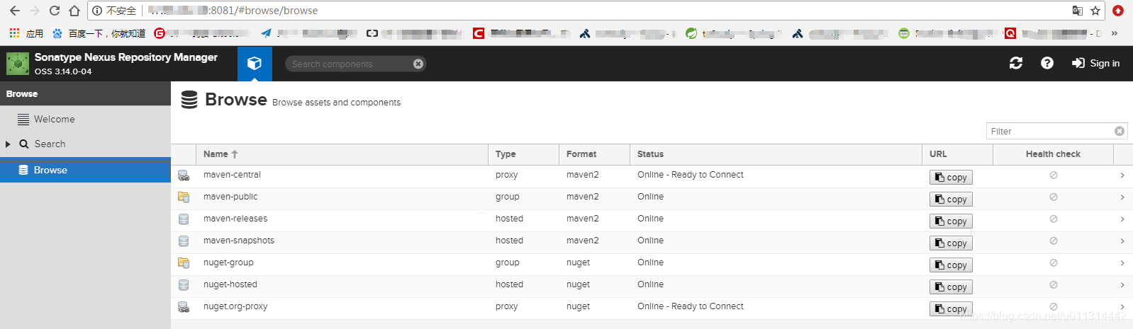Viewport: 1133px width, 329px height.
Task: Click the nuget-hosted repository icon
Action: (x=184, y=285)
